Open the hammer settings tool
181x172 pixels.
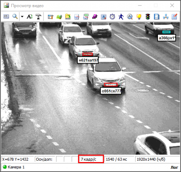click(38, 17)
